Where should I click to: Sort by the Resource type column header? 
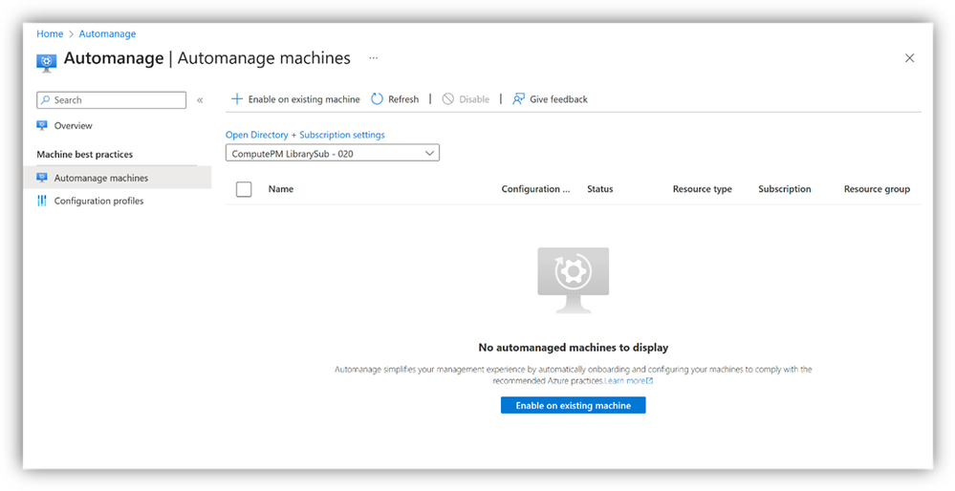coord(703,189)
